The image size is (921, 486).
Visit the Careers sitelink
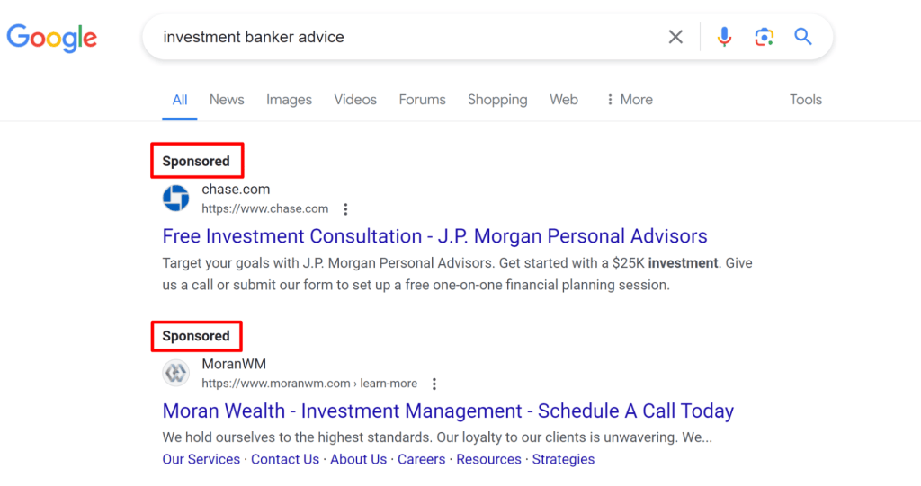[421, 459]
